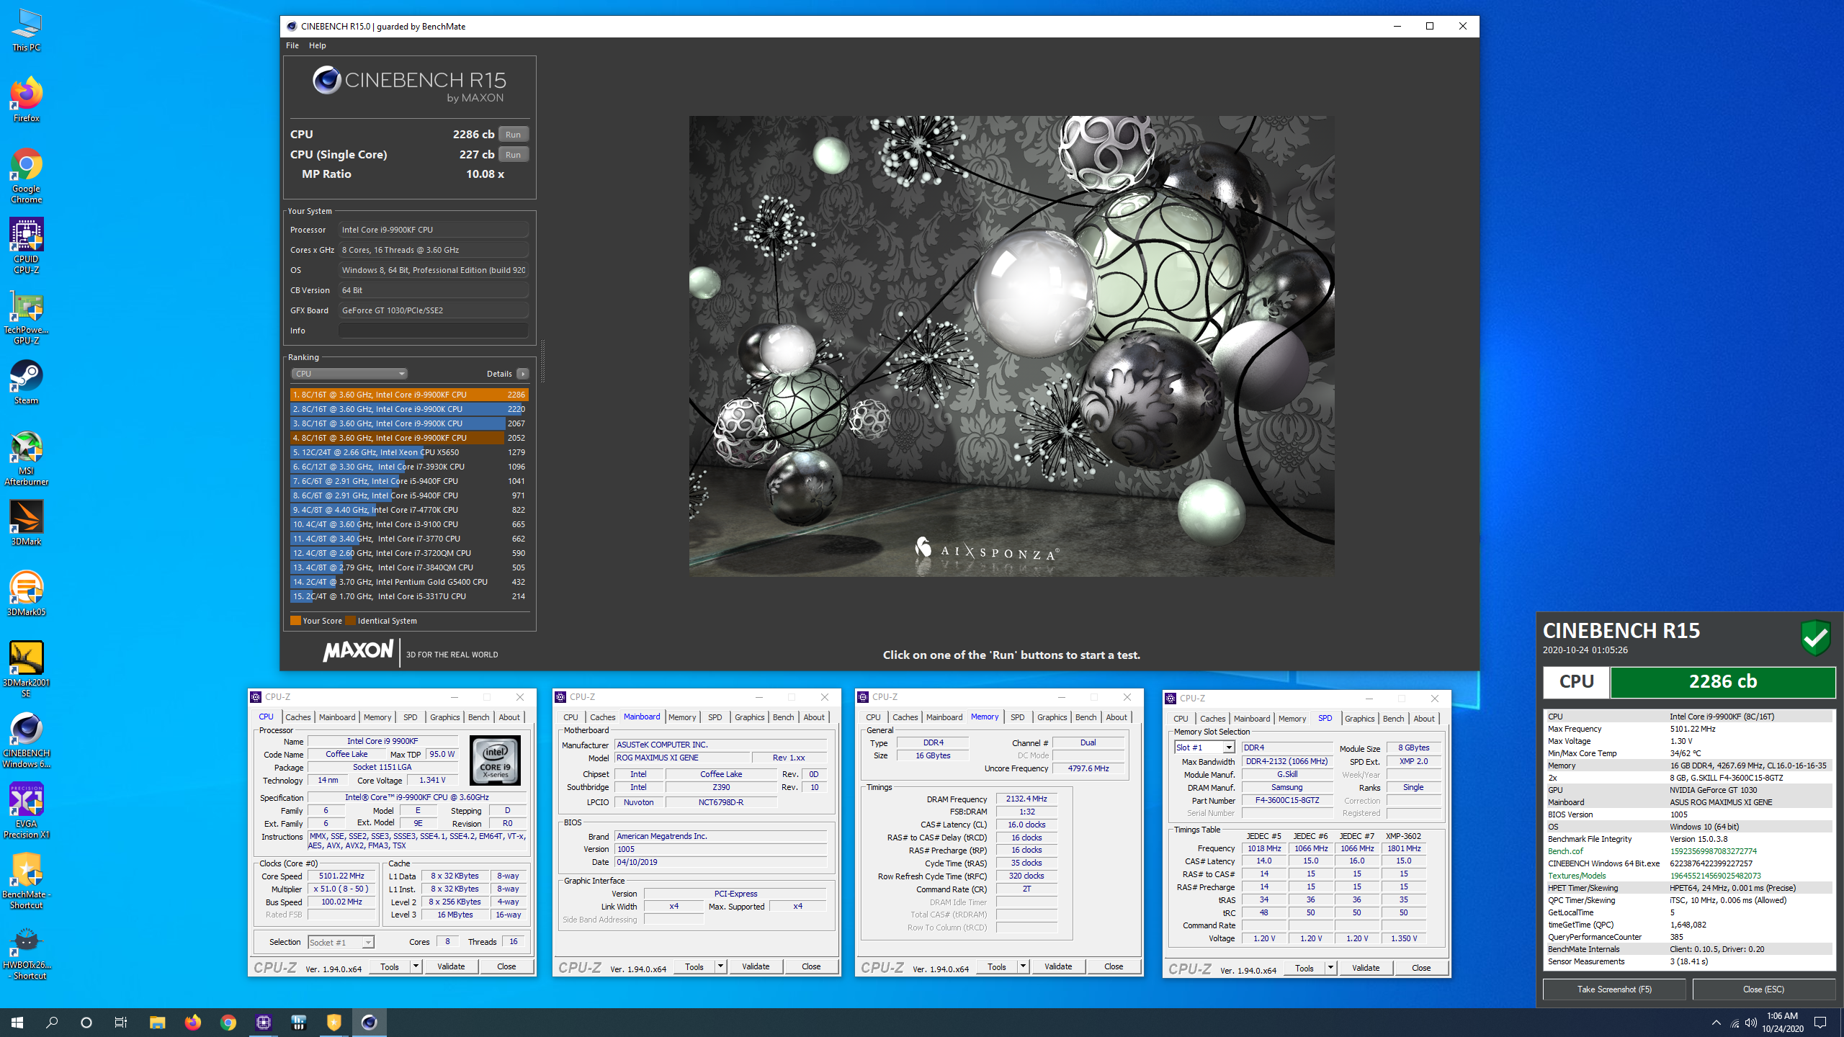Click Validate in Memory CPU-Z window

1058,967
